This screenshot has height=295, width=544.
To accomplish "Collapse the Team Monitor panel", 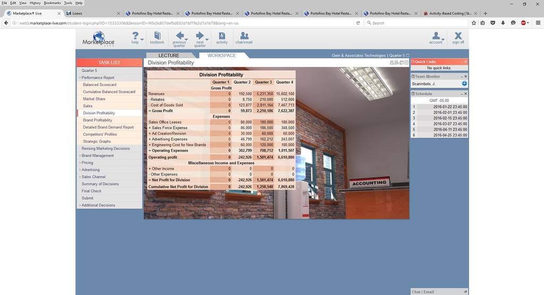I will coord(462,77).
